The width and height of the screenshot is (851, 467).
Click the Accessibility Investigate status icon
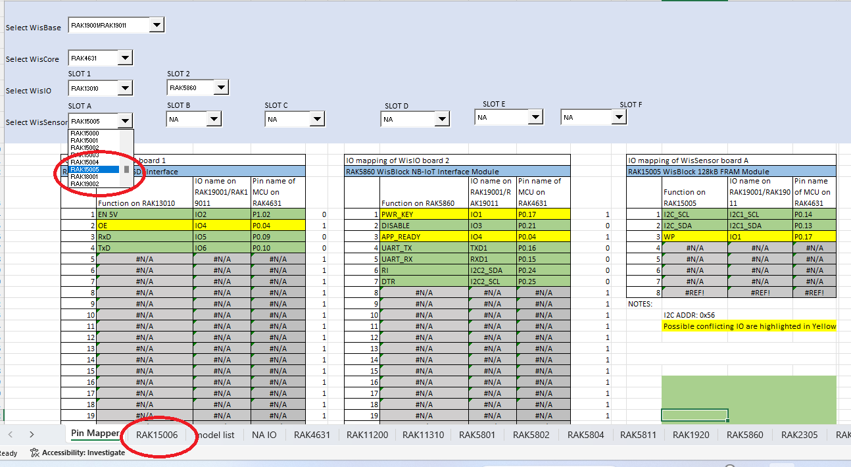point(35,453)
